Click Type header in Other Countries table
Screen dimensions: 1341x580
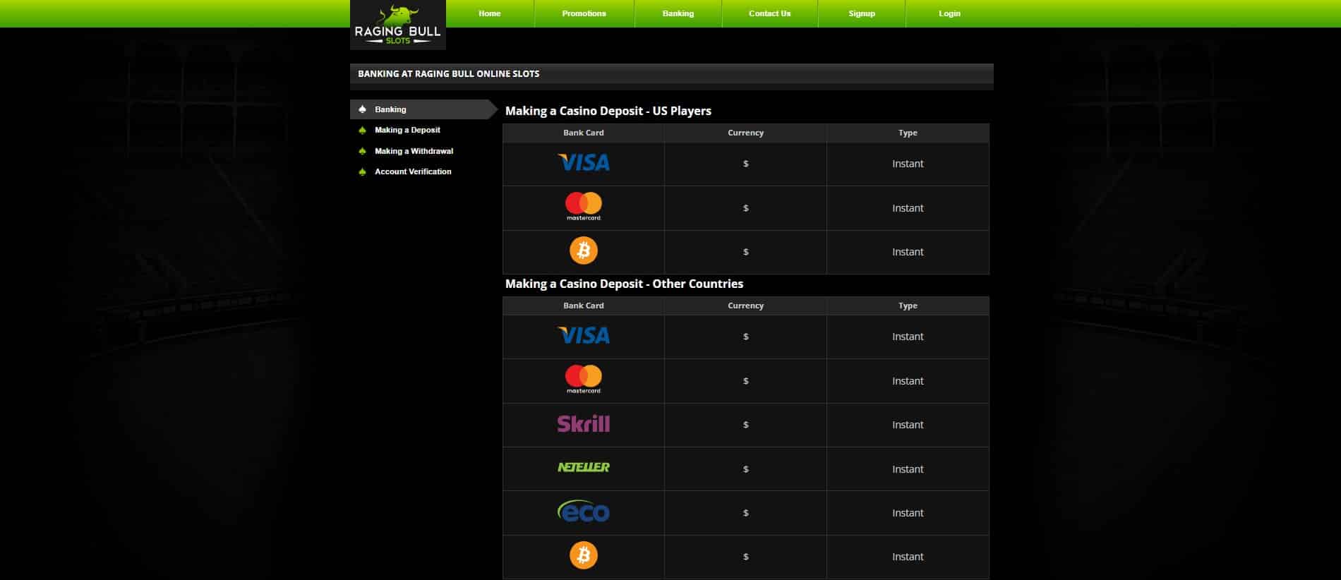908,306
